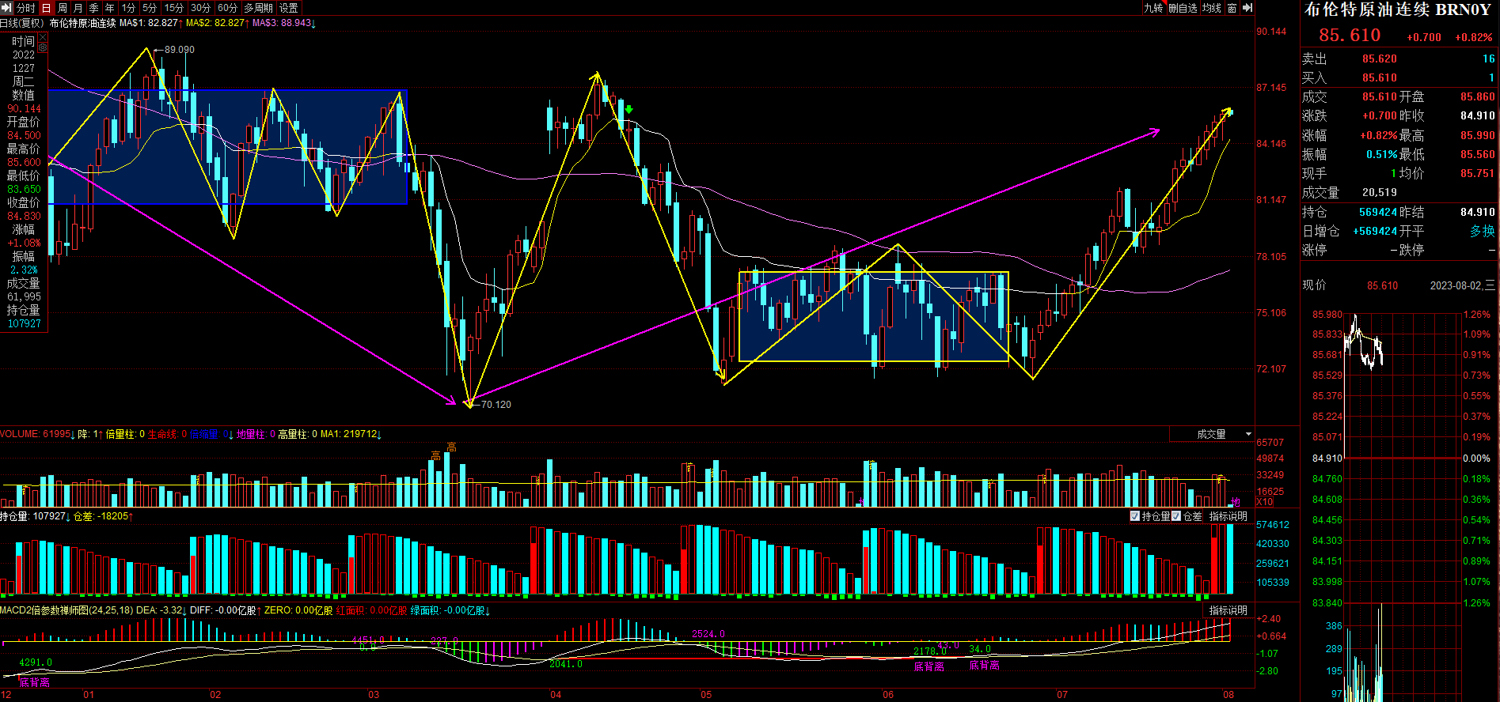Click the 九转 indicator button
Image resolution: width=1500 pixels, height=702 pixels.
(x=1153, y=8)
